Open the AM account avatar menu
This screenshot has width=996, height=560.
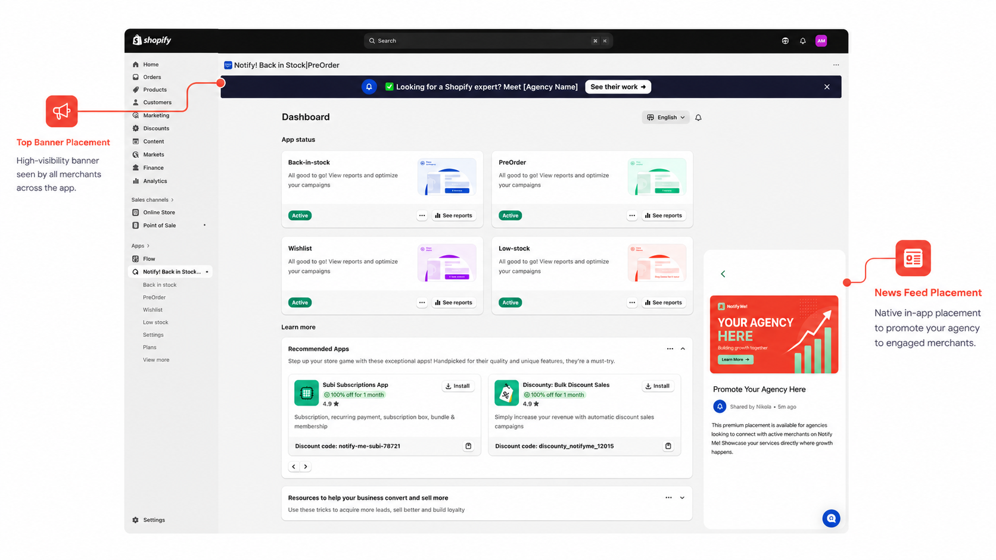pos(821,41)
